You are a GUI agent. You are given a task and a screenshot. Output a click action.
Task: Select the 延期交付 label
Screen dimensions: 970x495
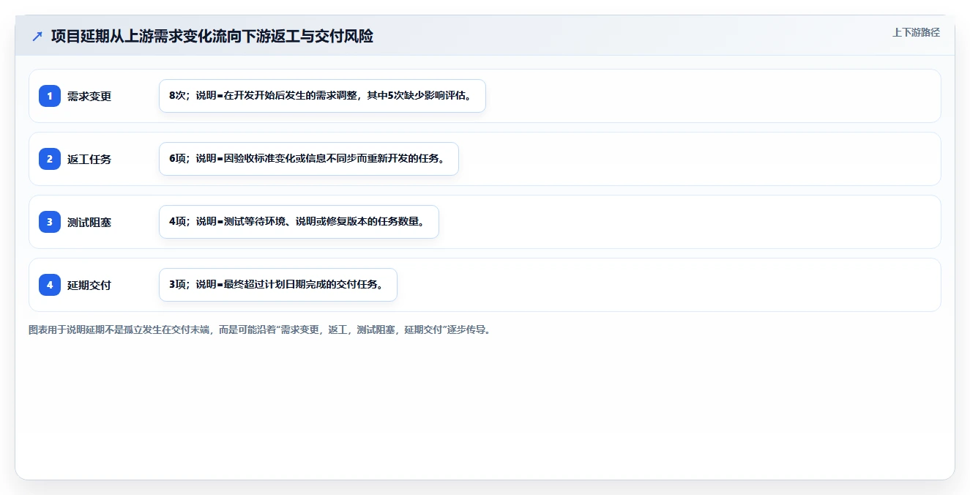pos(89,285)
